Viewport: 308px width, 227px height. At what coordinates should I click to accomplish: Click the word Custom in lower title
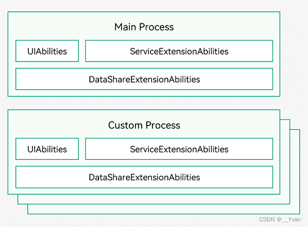pos(125,125)
